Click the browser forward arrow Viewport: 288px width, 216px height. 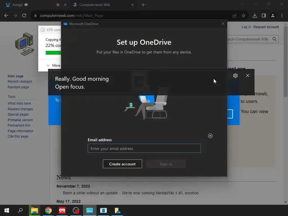[x=15, y=16]
